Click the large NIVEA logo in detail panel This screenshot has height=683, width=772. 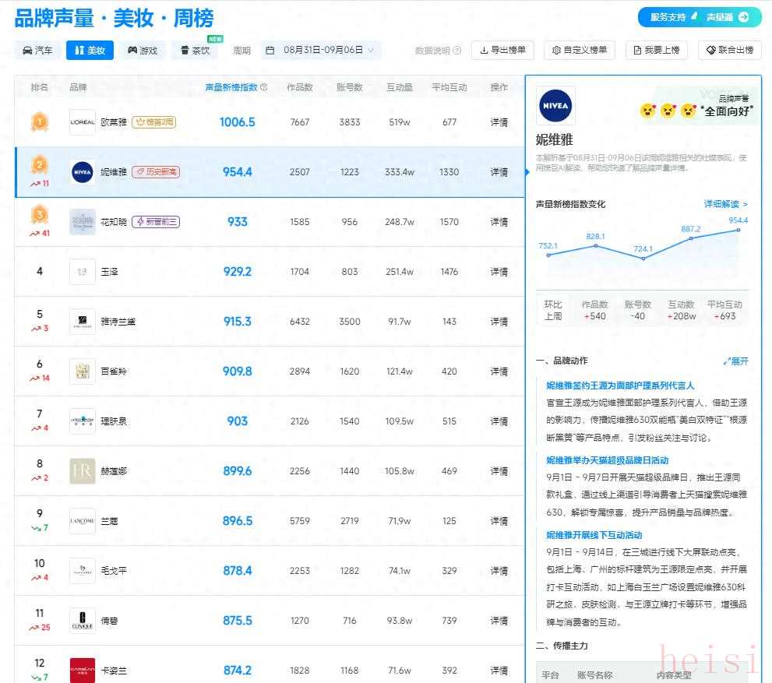pos(555,106)
